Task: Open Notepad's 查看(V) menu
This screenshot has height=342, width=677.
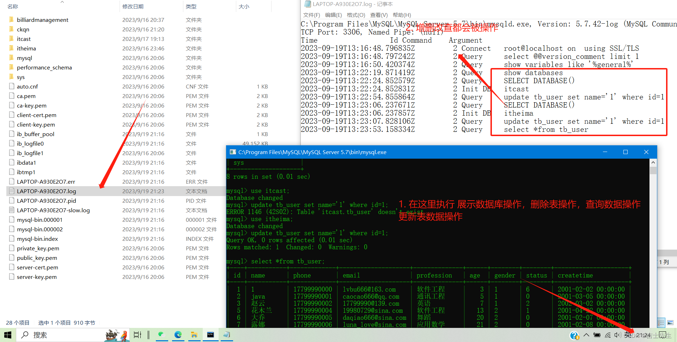Action: click(x=379, y=15)
